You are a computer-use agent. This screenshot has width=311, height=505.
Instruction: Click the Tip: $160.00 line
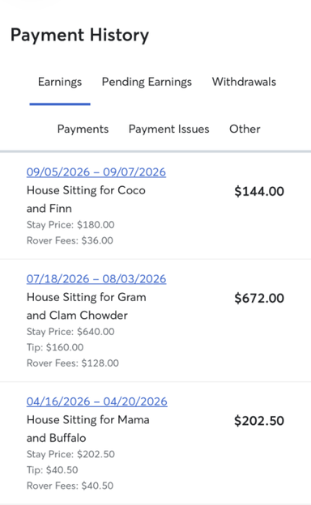tap(55, 347)
